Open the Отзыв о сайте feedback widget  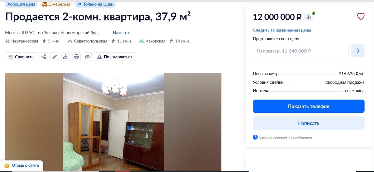click(x=22, y=165)
